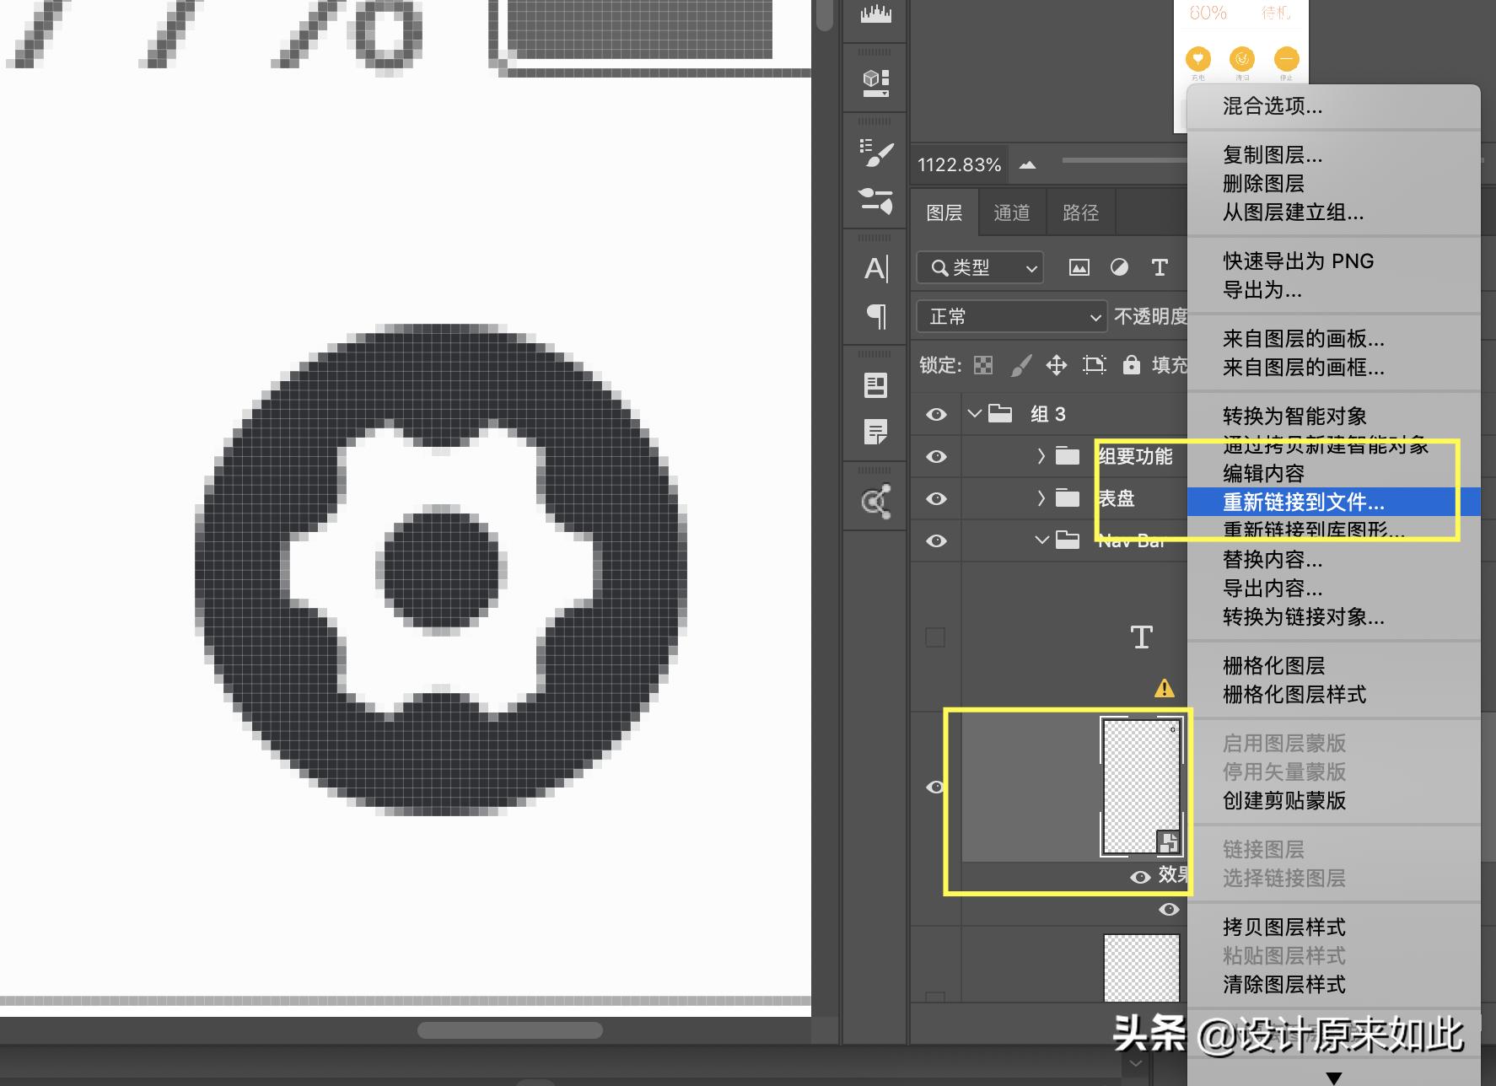Select the smart object layer thumbnail
The height and width of the screenshot is (1086, 1496).
1142,787
